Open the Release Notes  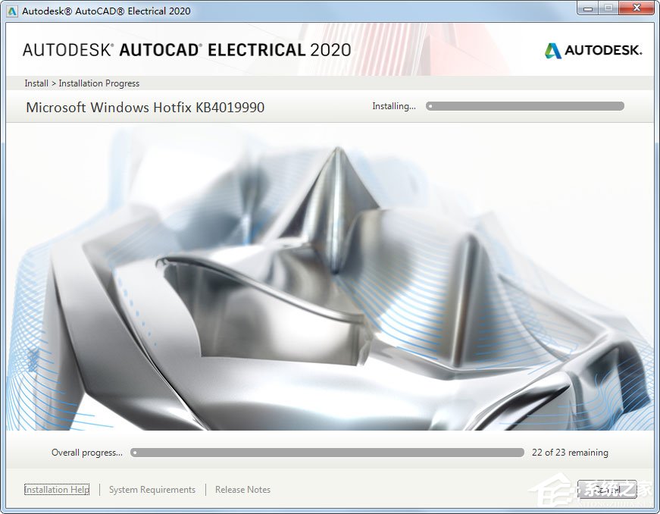coord(242,489)
